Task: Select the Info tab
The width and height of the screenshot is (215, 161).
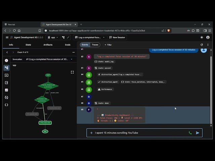Action: [11, 45]
